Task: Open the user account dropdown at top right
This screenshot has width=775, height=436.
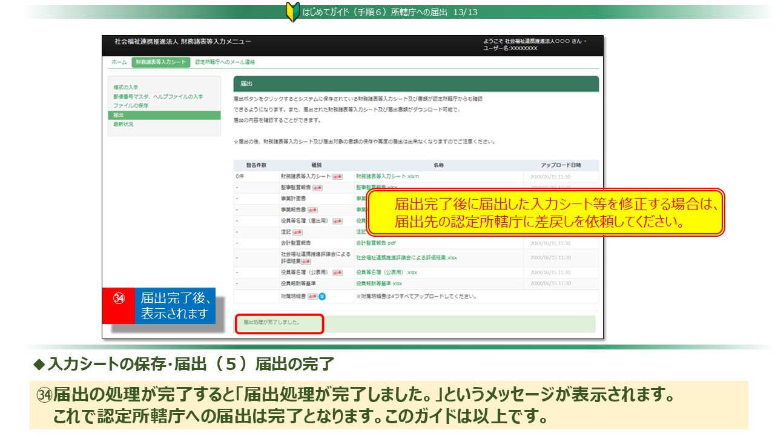Action: click(x=535, y=41)
